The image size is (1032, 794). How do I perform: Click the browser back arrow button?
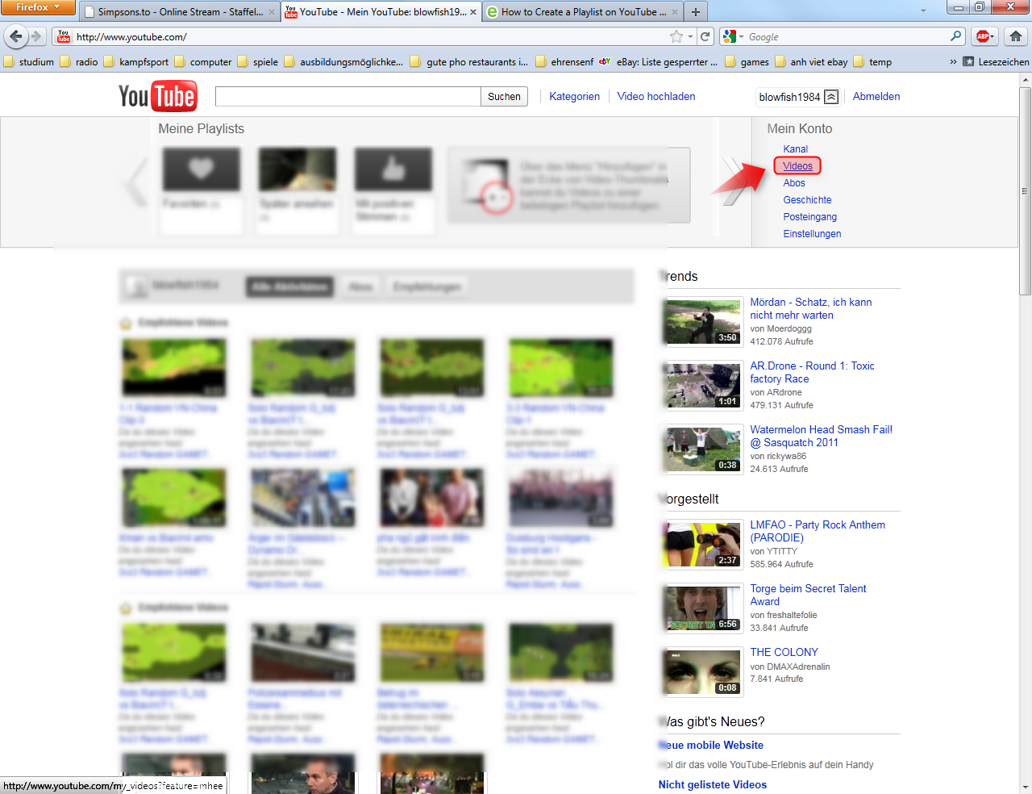[x=16, y=36]
